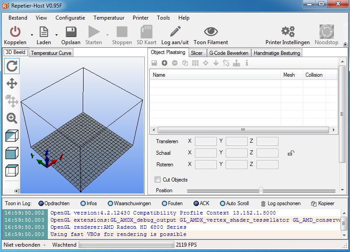Switch to Handmatige Besturing tab
This screenshot has width=350, height=252.
277,53
